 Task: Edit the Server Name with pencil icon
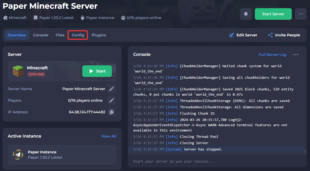pos(112,89)
